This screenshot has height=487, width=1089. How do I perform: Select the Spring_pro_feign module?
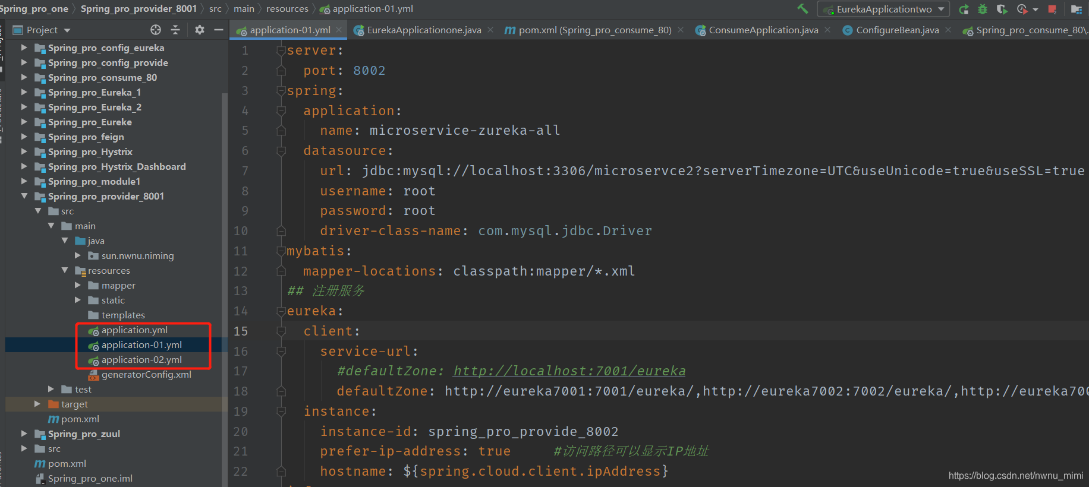pyautogui.click(x=86, y=137)
